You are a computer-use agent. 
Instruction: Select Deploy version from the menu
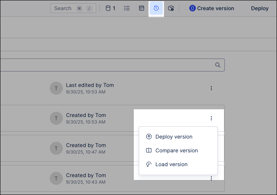[x=174, y=137]
